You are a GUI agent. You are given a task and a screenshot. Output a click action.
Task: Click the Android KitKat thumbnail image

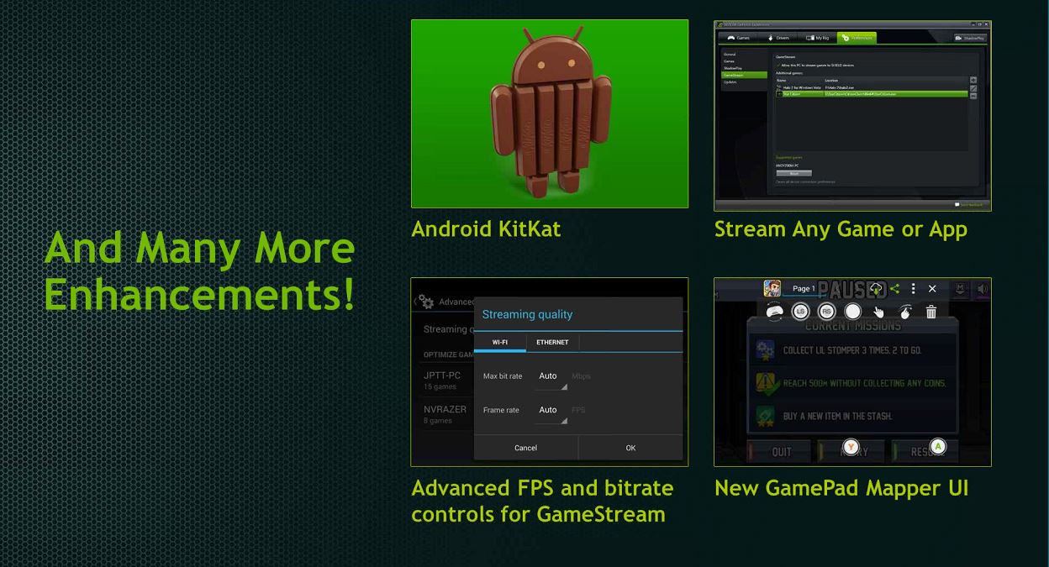coord(549,113)
